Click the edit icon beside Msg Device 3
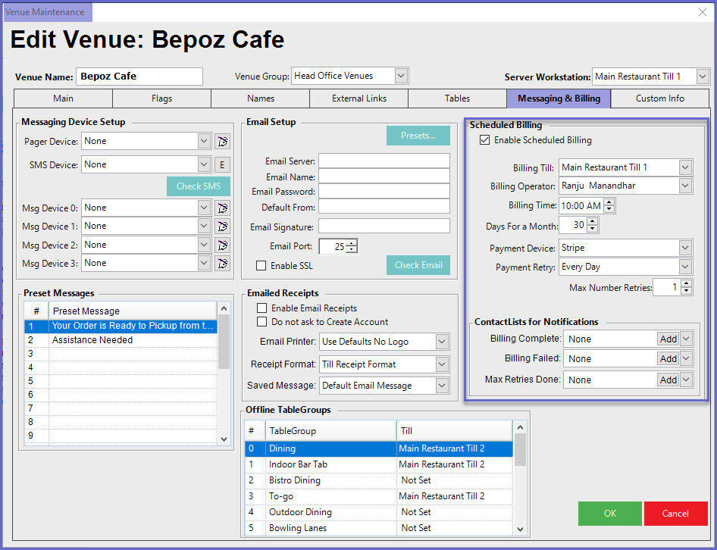 [222, 264]
